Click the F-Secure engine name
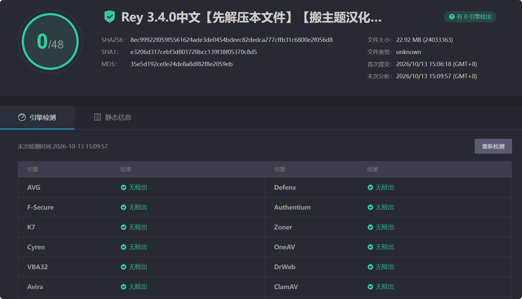The height and width of the screenshot is (299, 522). 40,207
